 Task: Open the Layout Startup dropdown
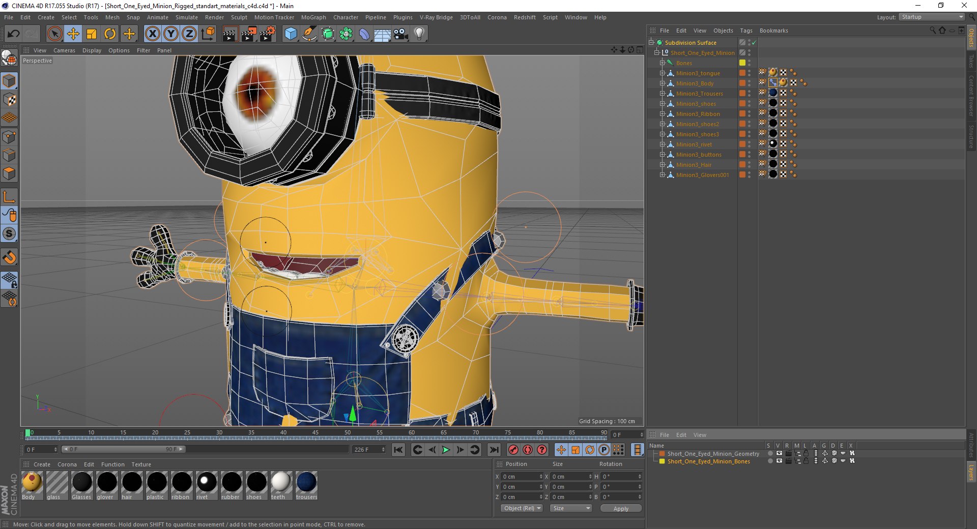[x=932, y=17]
